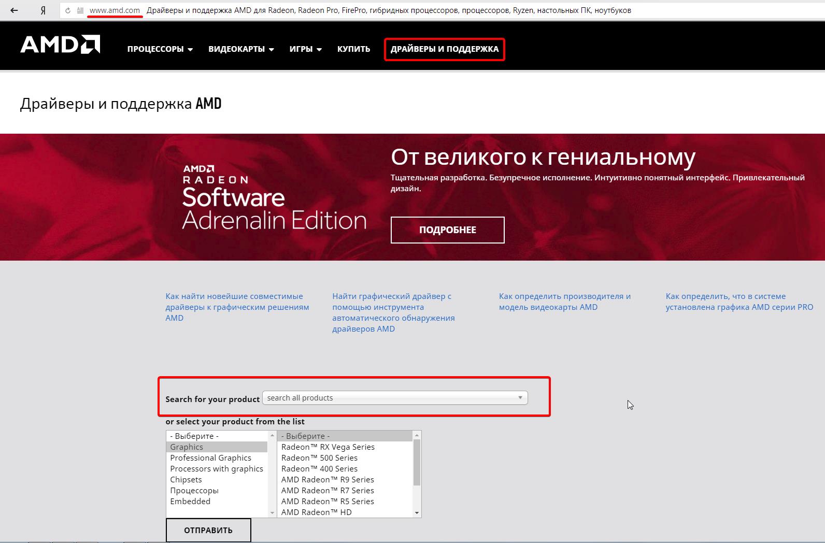
Task: Open link about AMD PRO series graphics
Action: (739, 302)
